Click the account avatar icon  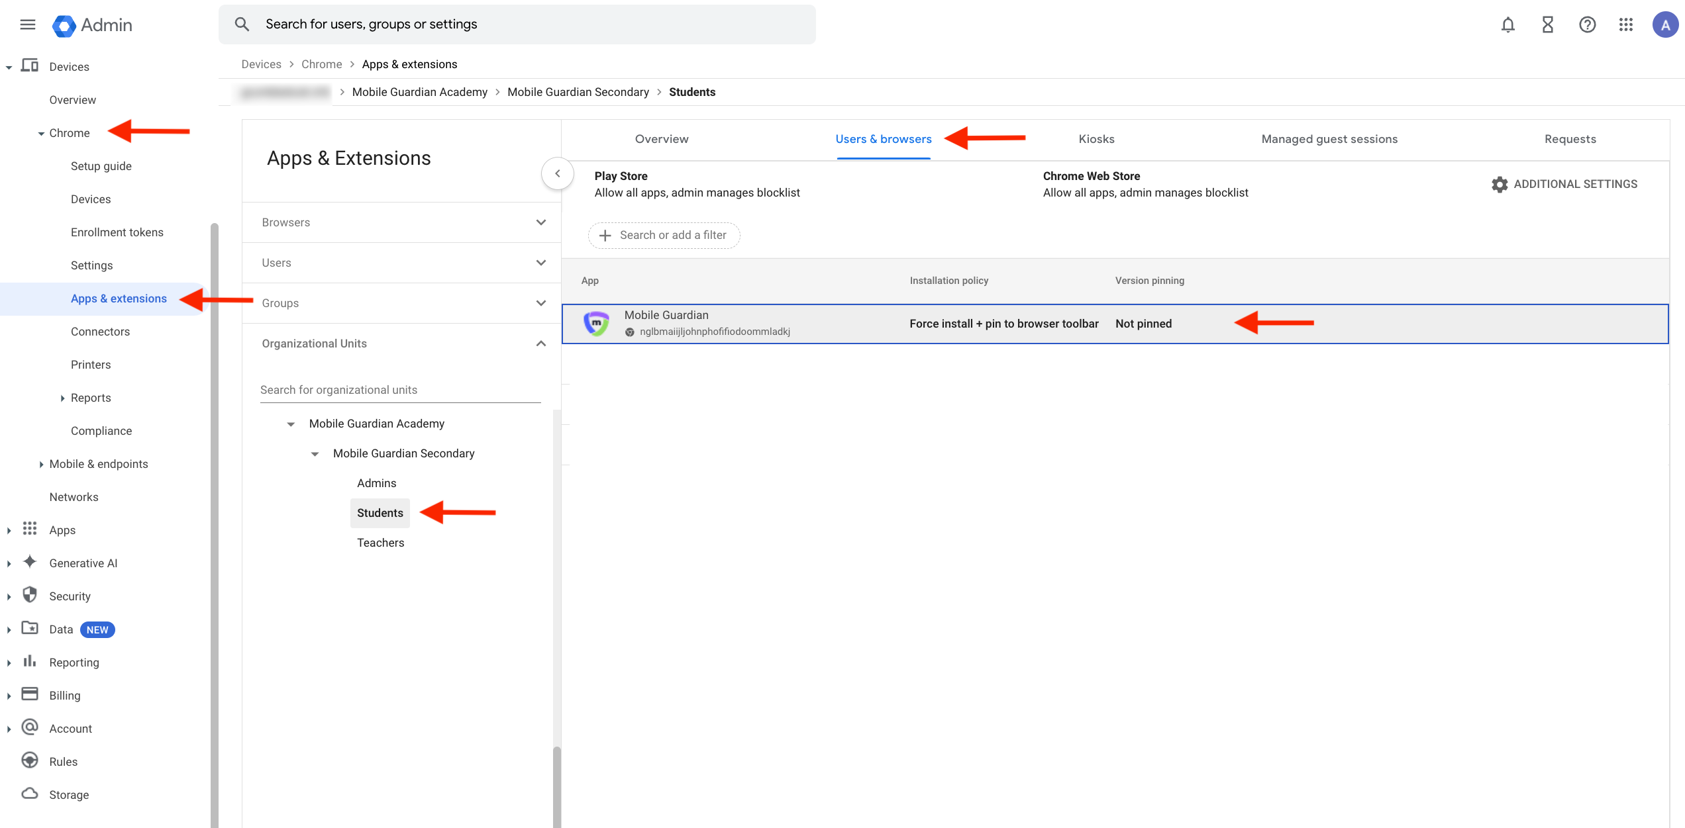point(1664,25)
